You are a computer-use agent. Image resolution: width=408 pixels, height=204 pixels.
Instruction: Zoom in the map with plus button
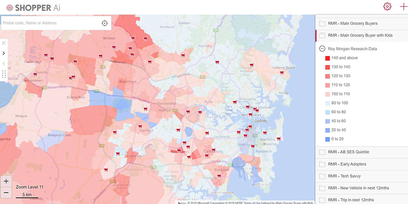tap(6, 181)
